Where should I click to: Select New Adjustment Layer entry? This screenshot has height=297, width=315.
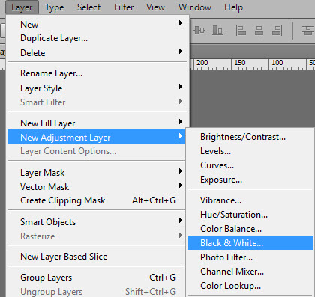pos(97,137)
